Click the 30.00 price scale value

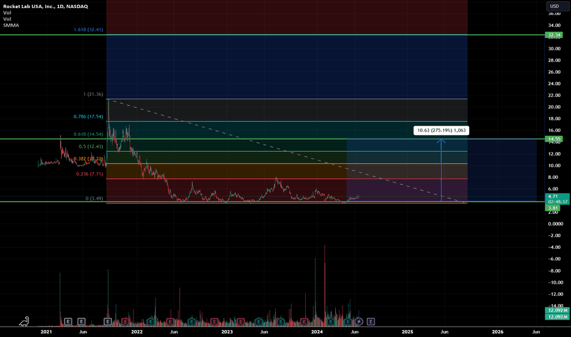pyautogui.click(x=554, y=48)
